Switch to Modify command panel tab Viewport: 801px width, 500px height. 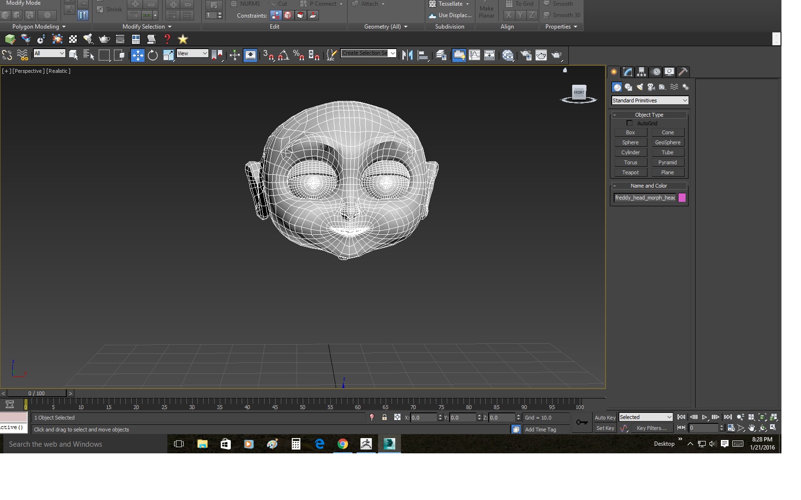pos(627,72)
